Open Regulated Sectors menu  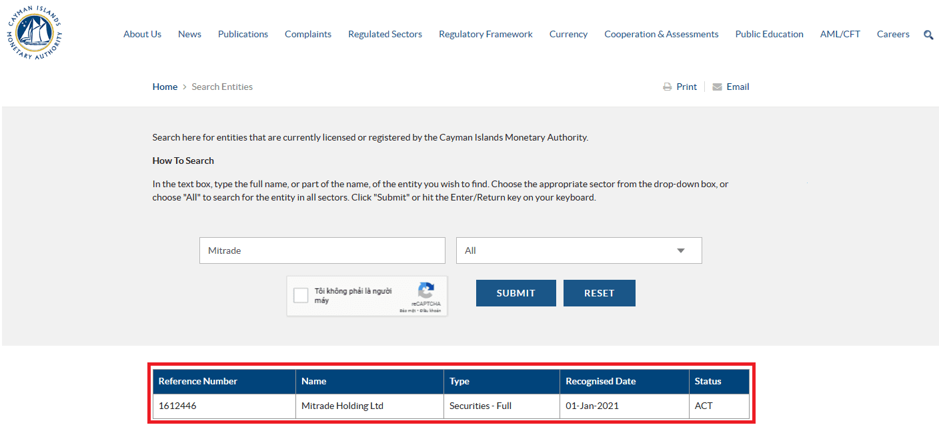(385, 34)
